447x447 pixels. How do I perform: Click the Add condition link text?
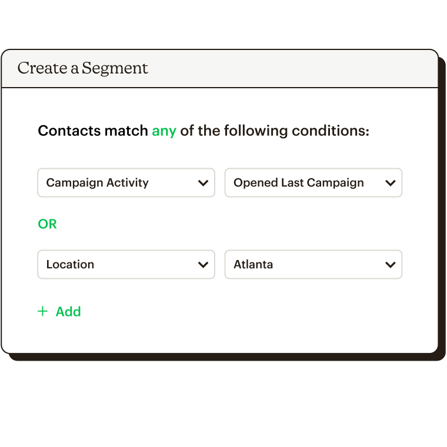click(x=68, y=312)
